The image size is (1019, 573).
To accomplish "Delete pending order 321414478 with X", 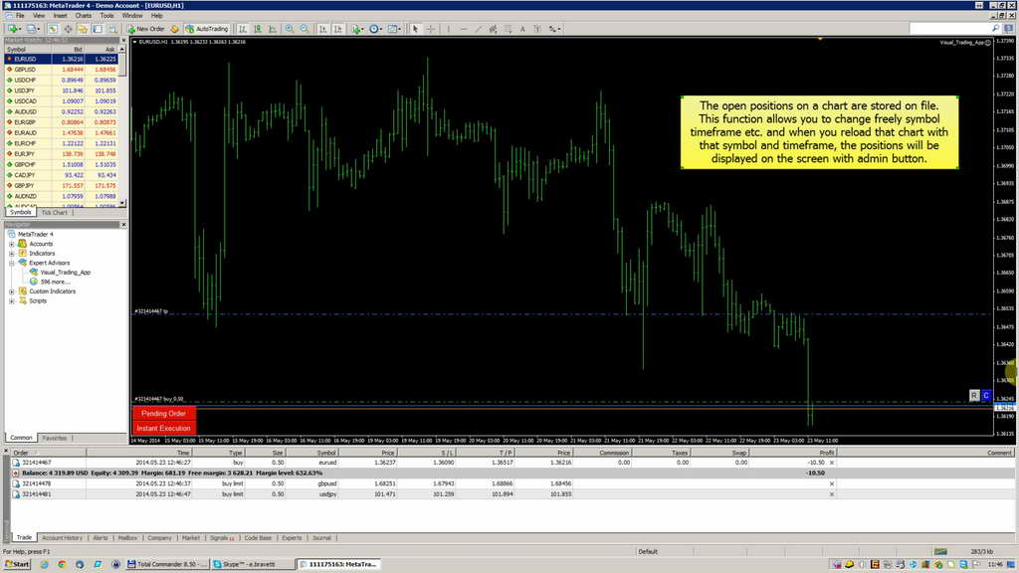I will click(832, 483).
